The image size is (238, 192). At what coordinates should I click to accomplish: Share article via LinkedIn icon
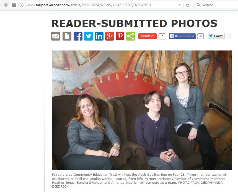click(x=99, y=36)
